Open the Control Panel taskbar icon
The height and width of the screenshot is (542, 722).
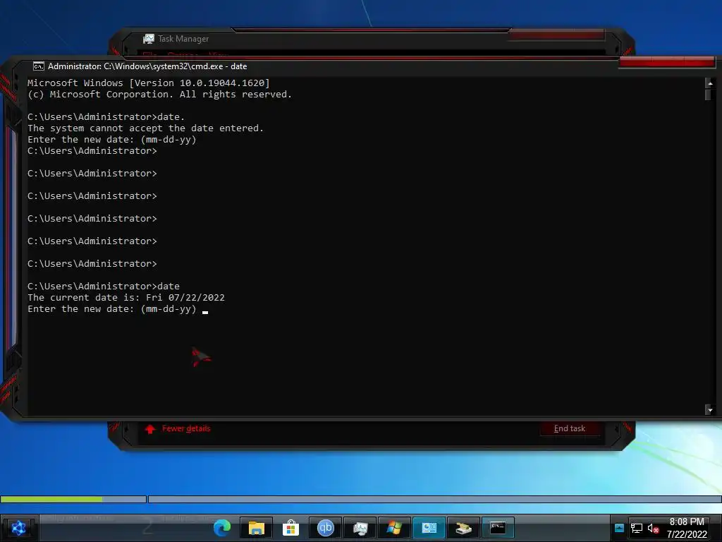point(429,528)
